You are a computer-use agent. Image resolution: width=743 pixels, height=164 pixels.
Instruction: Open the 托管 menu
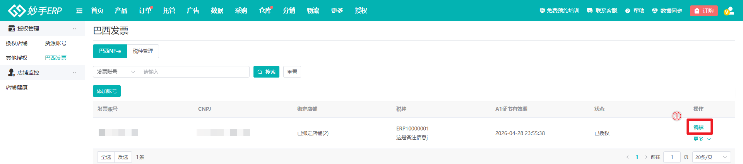169,11
